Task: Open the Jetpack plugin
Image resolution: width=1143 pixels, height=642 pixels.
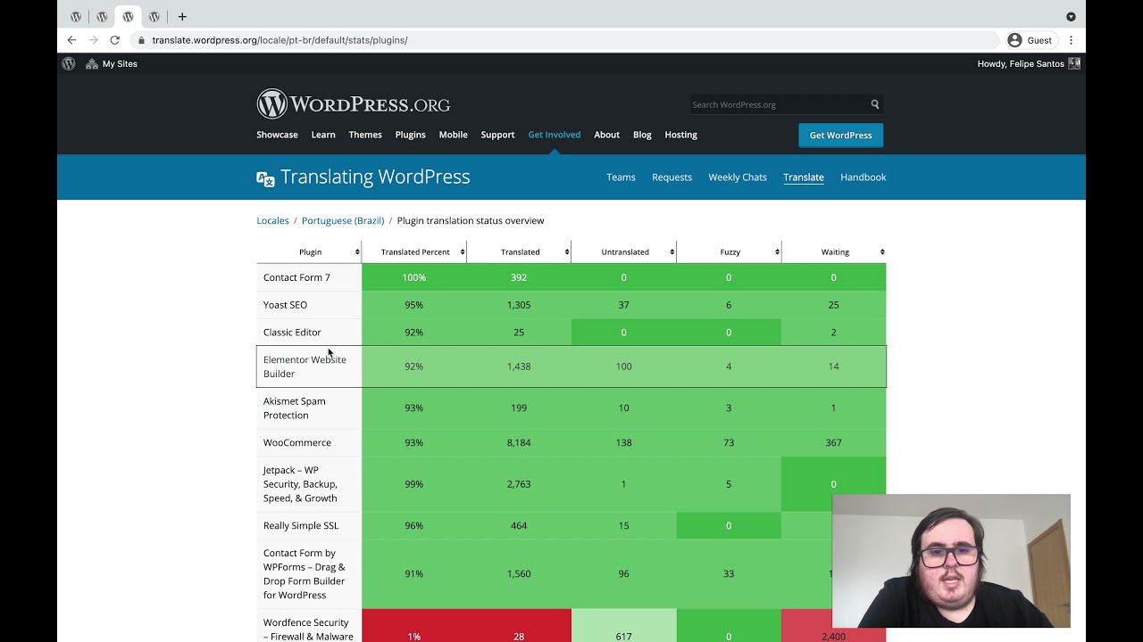Action: tap(300, 484)
